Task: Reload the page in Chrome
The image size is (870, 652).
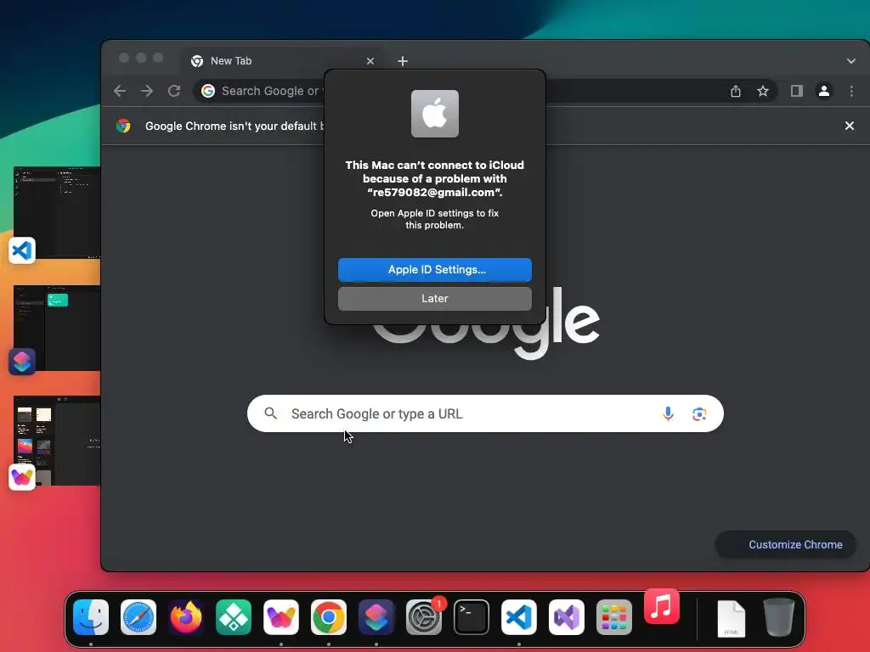Action: point(174,91)
